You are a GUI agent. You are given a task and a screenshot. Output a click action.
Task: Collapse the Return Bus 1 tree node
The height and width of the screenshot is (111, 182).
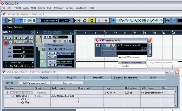pos(12,96)
